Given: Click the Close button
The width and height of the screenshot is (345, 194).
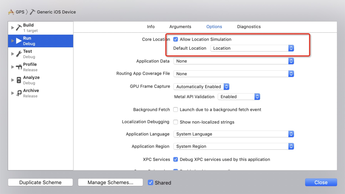Looking at the screenshot, I should pyautogui.click(x=321, y=182).
